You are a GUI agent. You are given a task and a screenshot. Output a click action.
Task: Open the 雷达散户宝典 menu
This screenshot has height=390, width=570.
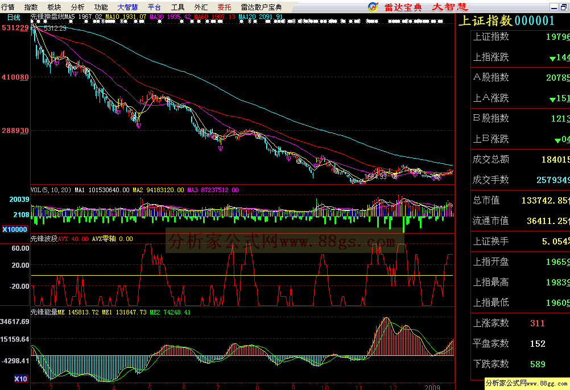click(x=261, y=7)
